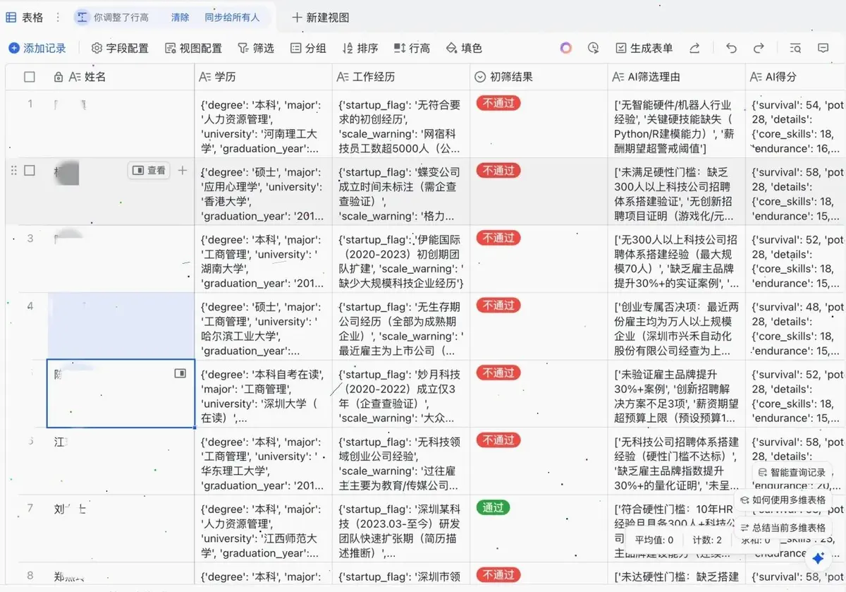846x592 pixels.
Task: Open the 分组 group tool
Action: point(307,48)
